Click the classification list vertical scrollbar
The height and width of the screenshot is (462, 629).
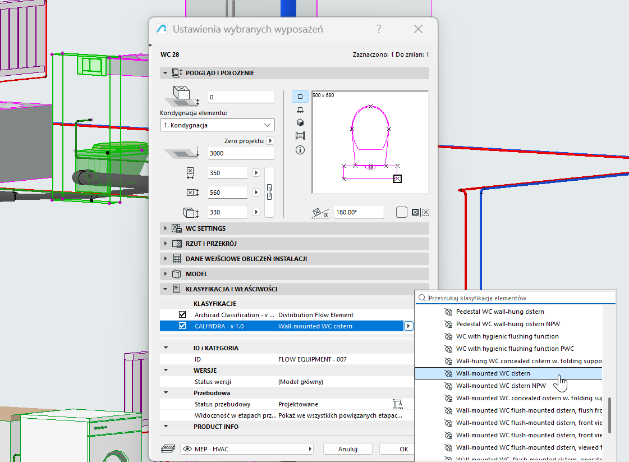click(x=609, y=415)
